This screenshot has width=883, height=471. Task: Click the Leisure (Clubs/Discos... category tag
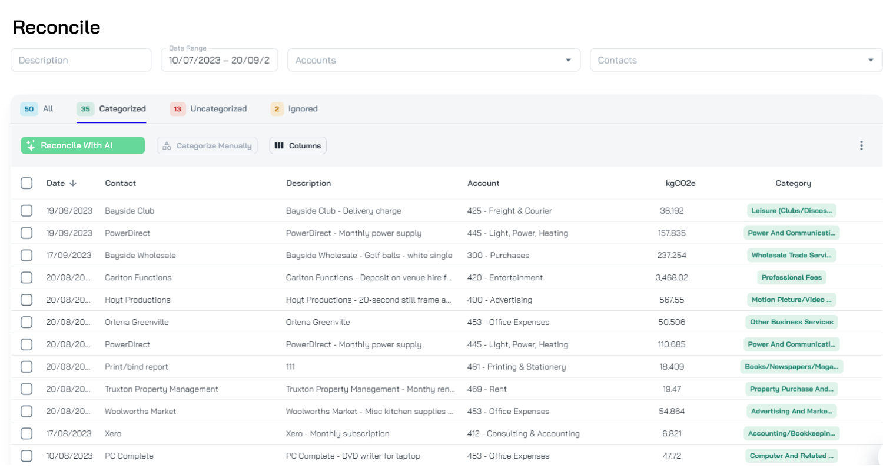pos(792,210)
